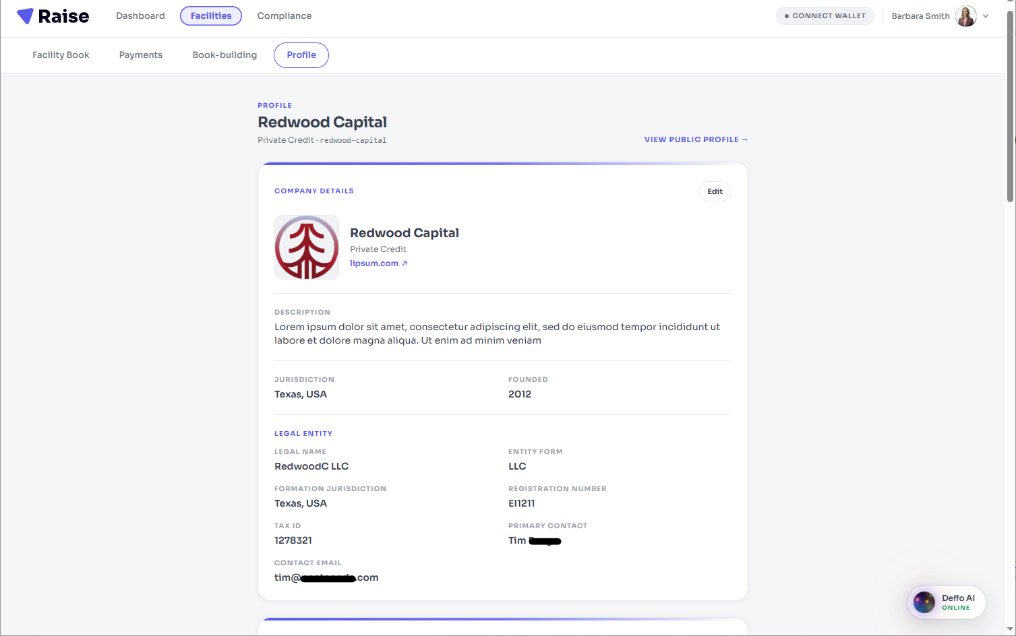Open the Deffo AI online chat widget
This screenshot has height=636, width=1016.
click(x=947, y=602)
